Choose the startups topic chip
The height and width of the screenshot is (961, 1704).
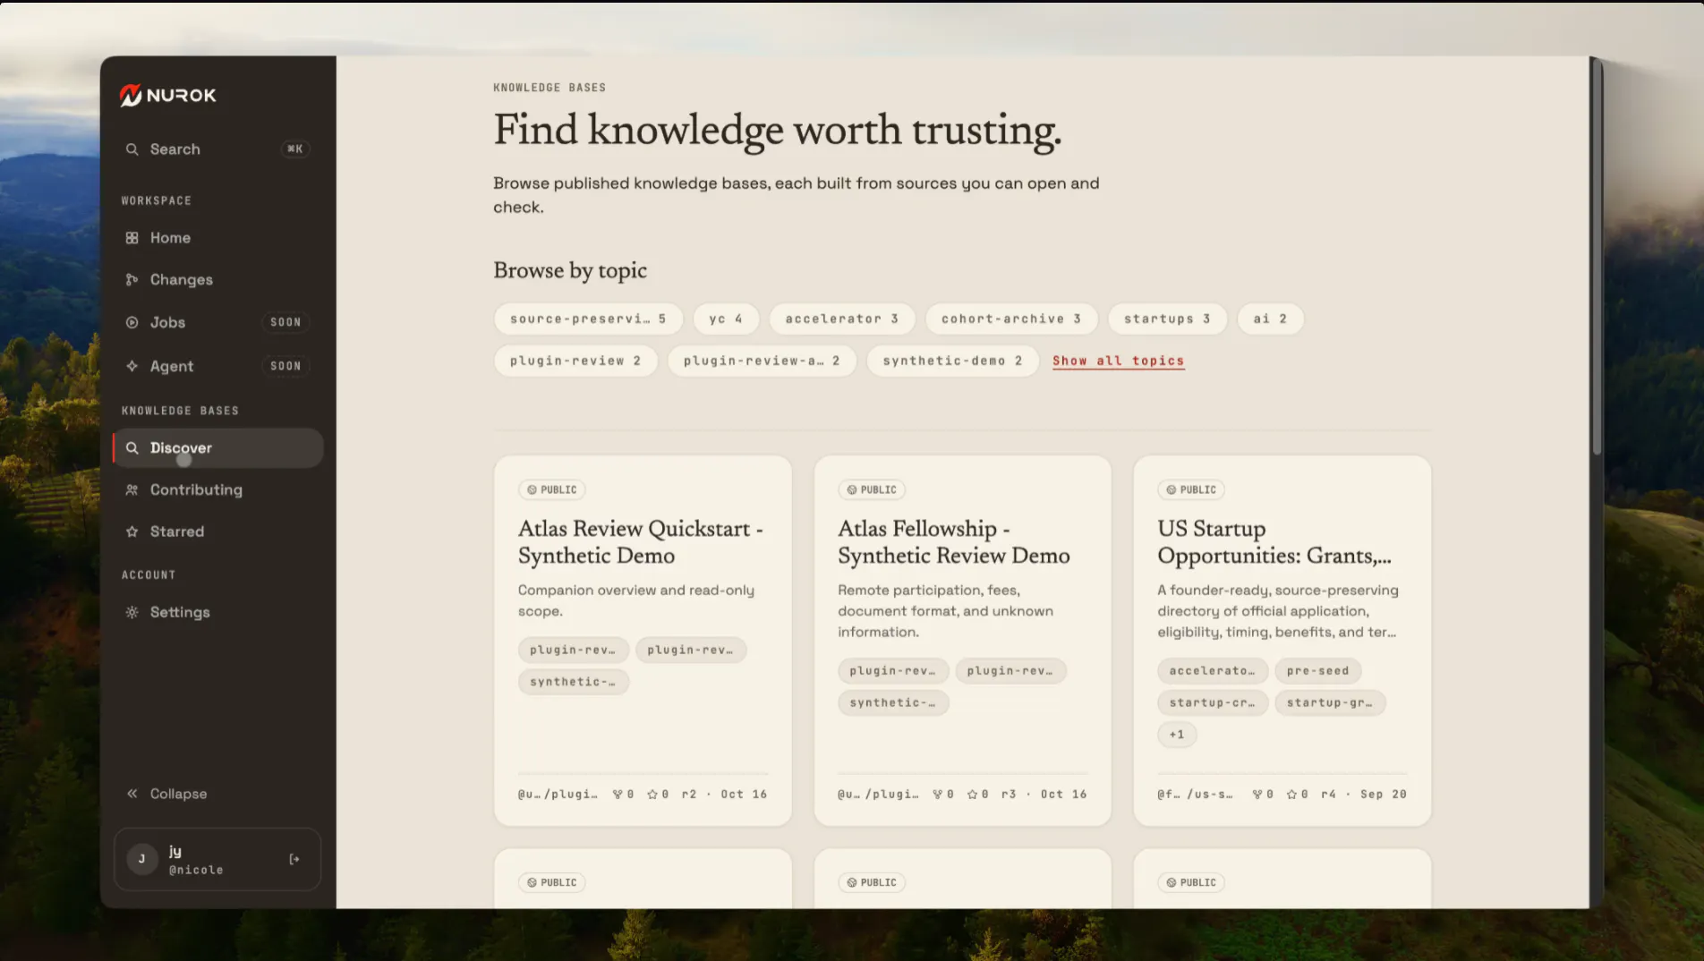[x=1167, y=319]
